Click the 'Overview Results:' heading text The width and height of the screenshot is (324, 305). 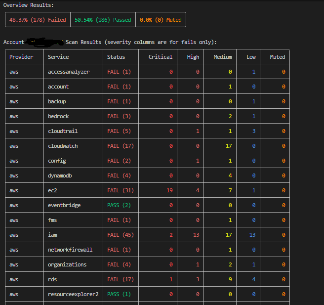[28, 5]
